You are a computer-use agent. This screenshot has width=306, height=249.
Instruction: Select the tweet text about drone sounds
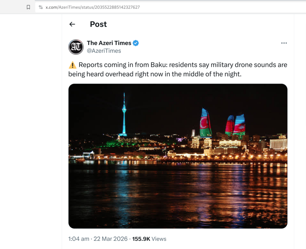177,69
